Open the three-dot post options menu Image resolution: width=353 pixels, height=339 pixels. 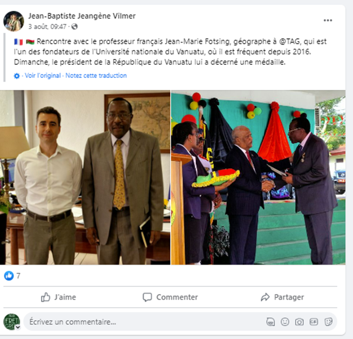[x=328, y=20]
